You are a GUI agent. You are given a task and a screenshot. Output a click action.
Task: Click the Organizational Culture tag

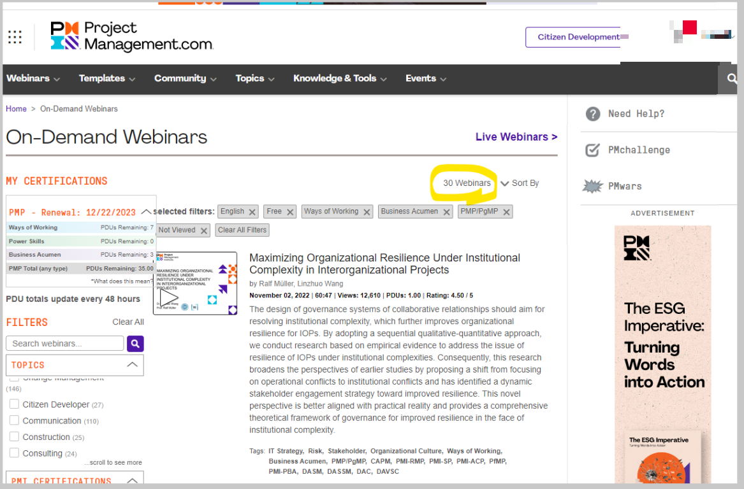pos(407,451)
